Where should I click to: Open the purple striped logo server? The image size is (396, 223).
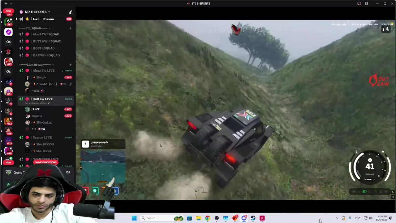tap(8, 32)
